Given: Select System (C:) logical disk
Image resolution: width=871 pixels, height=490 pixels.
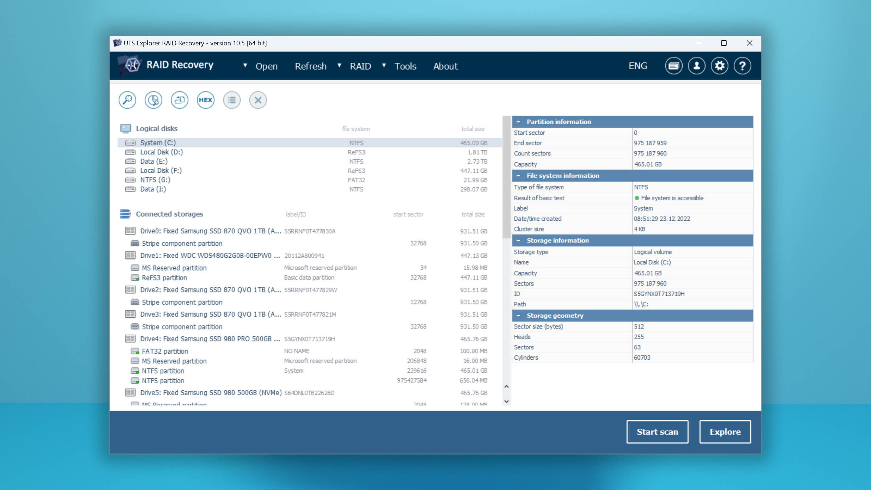Looking at the screenshot, I should [x=310, y=143].
